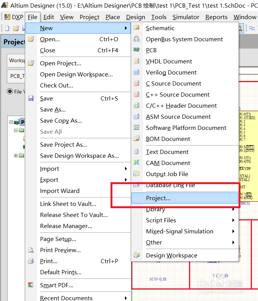The image size is (258, 301).
Task: Choose Project... in the New submenu
Action: [185, 198]
